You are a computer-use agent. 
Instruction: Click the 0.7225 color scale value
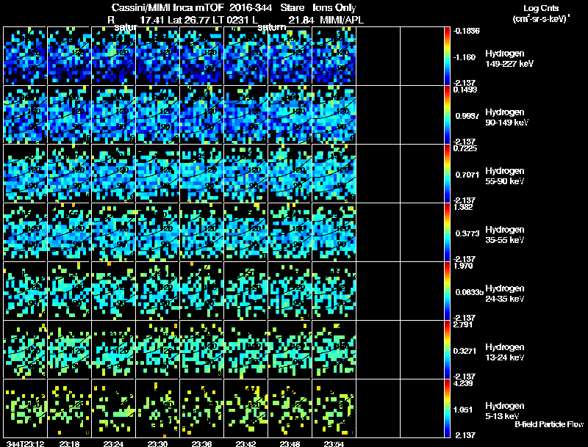465,148
